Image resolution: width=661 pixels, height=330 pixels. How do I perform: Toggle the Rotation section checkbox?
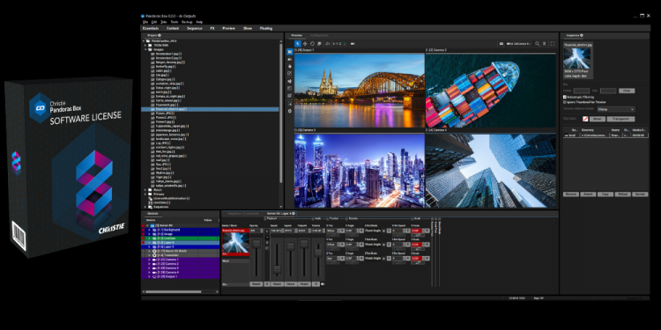coord(347,218)
